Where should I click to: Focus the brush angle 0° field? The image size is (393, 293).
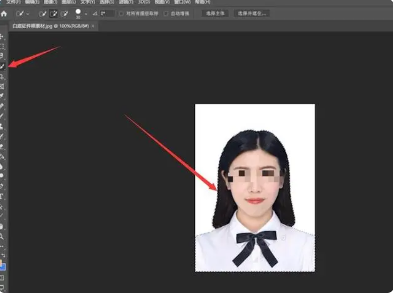click(107, 14)
